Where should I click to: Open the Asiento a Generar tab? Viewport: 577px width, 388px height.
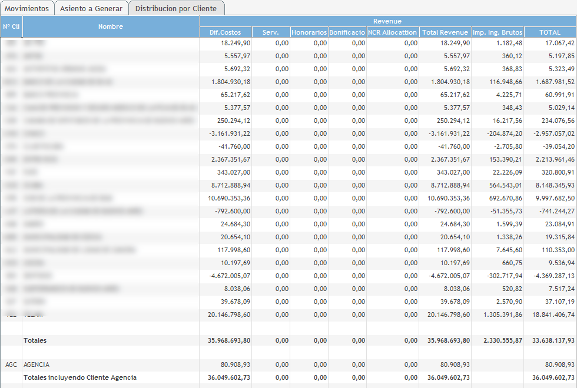pyautogui.click(x=91, y=8)
